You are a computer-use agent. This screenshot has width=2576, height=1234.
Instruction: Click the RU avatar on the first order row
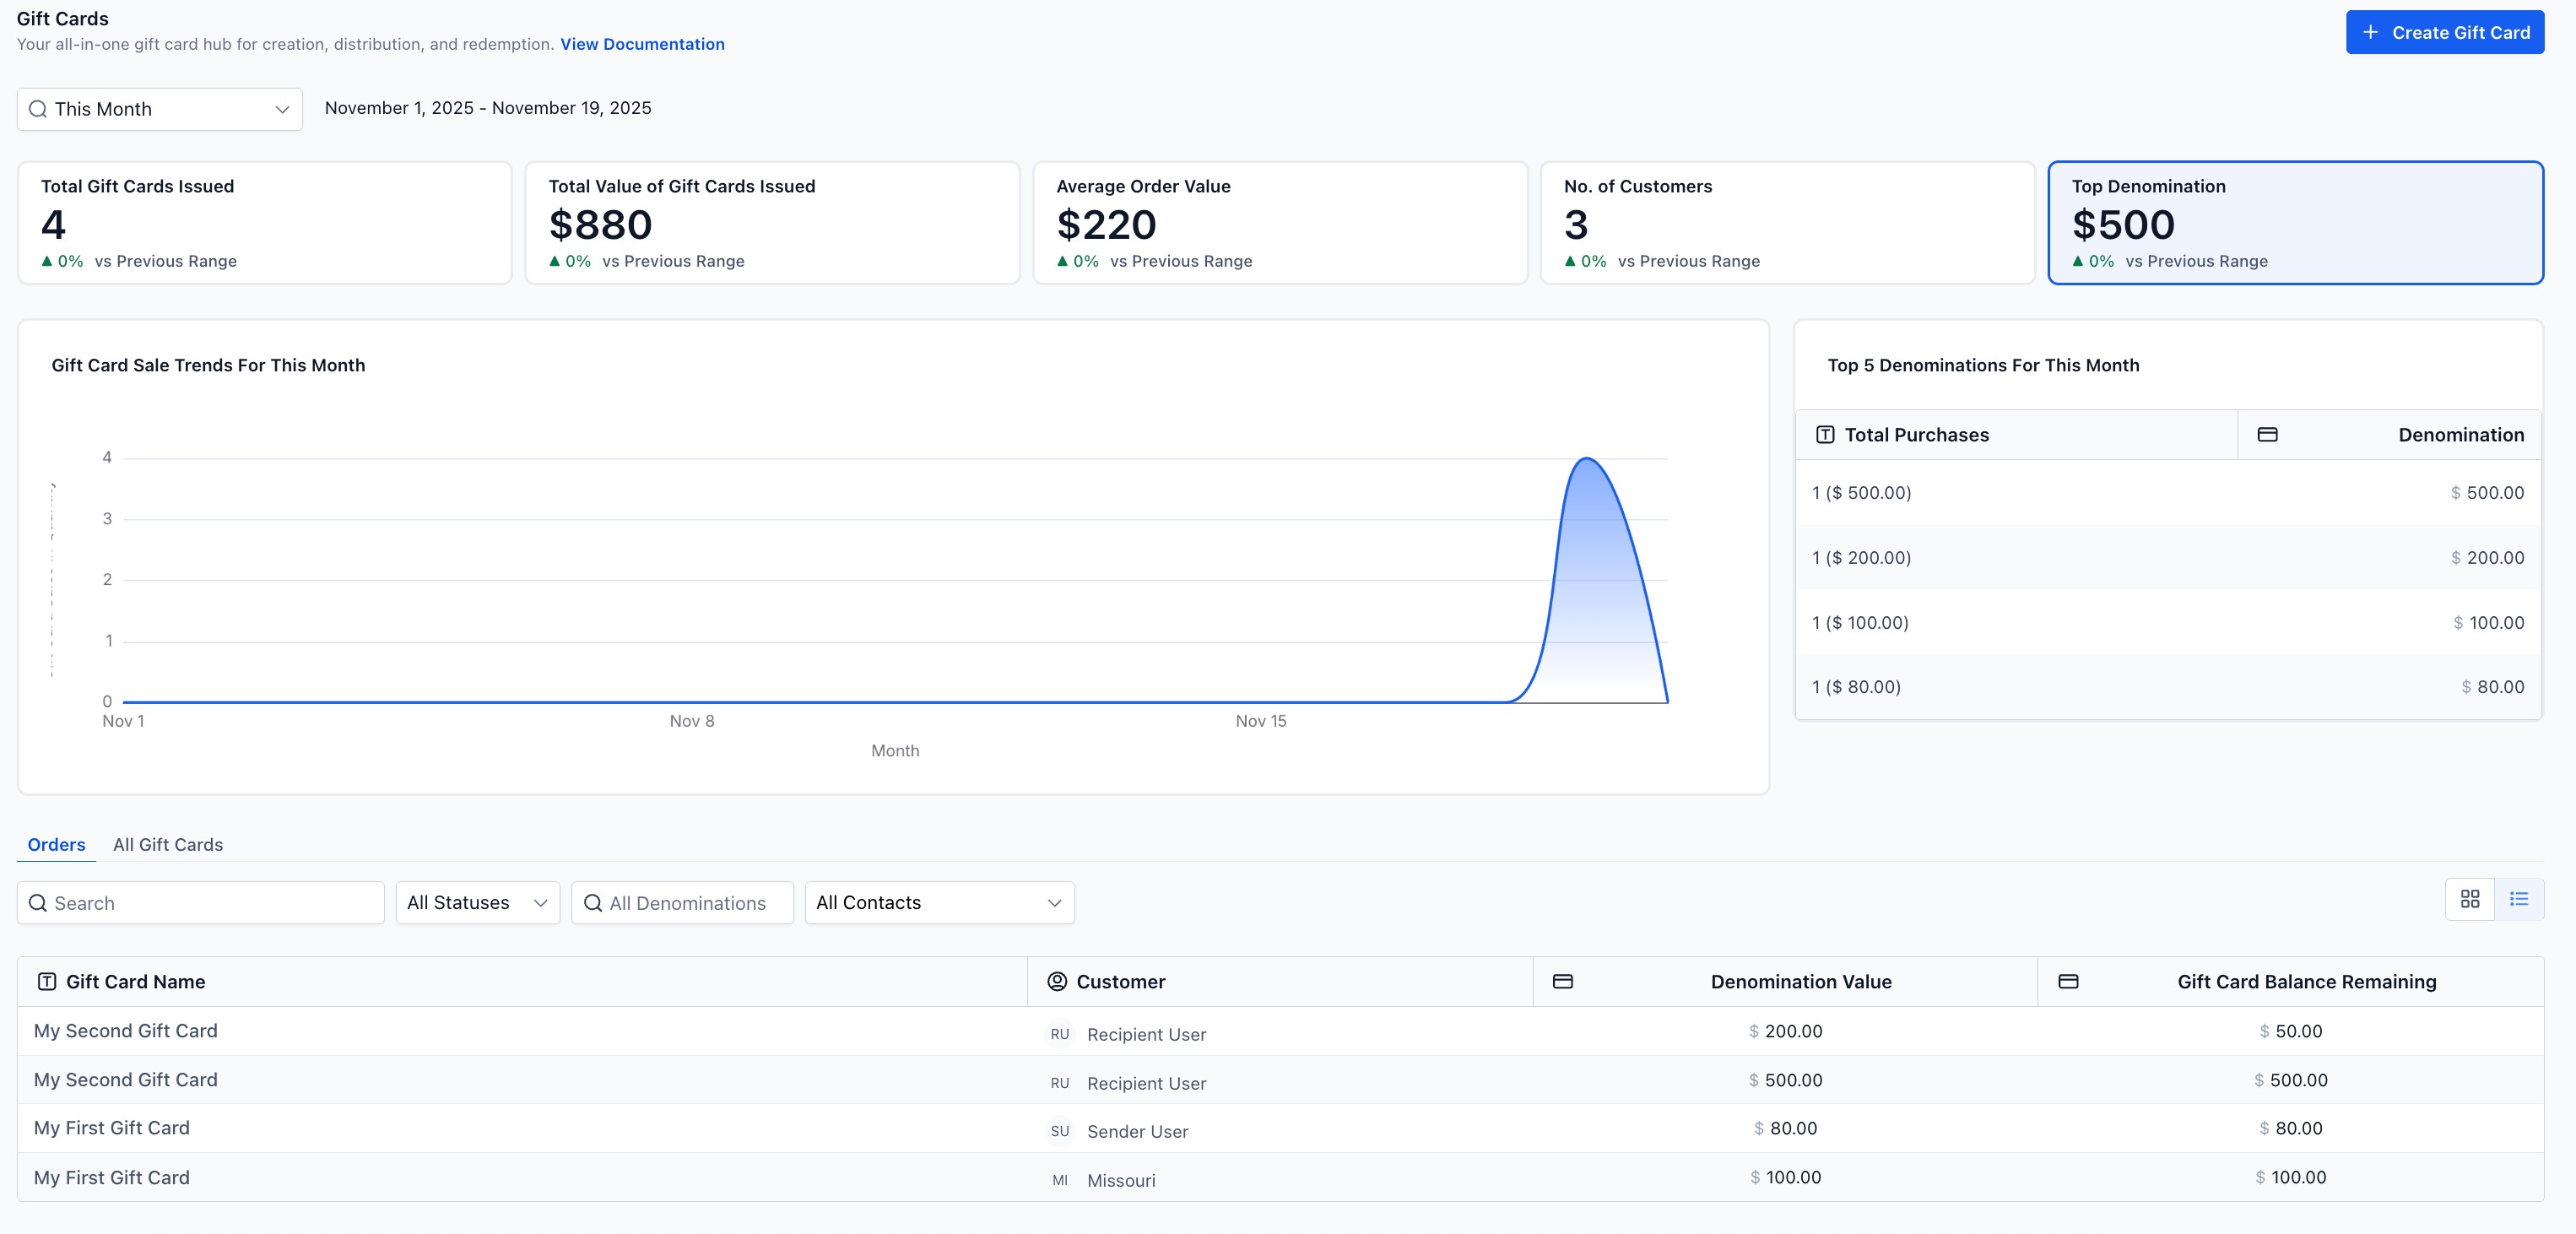click(x=1059, y=1034)
